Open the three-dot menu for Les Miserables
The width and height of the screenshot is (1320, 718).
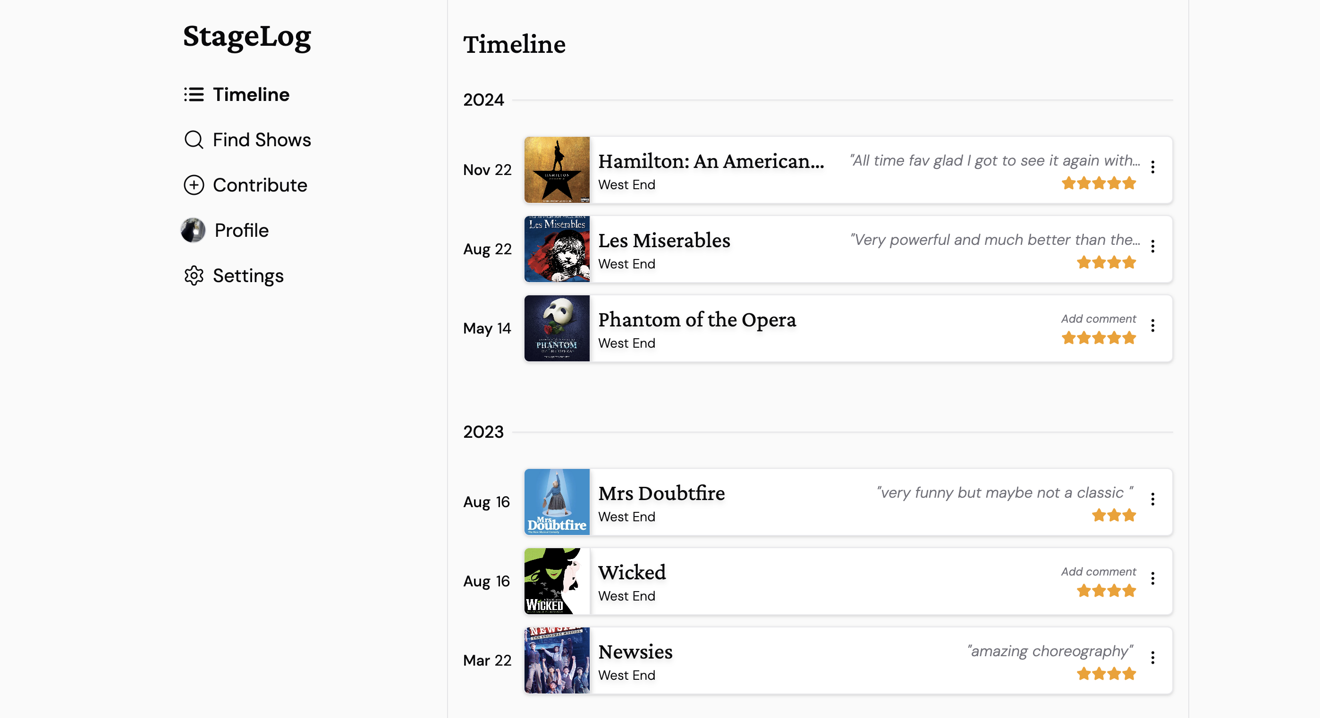click(1152, 246)
